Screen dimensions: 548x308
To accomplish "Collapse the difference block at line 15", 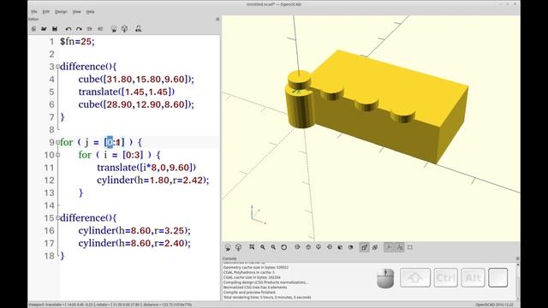I will pyautogui.click(x=57, y=218).
